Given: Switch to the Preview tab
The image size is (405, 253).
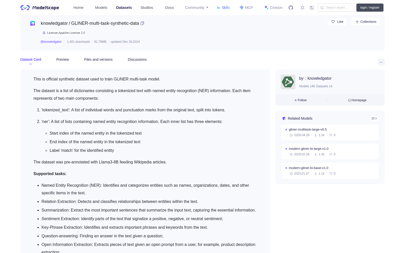Looking at the screenshot, I should click(x=63, y=59).
